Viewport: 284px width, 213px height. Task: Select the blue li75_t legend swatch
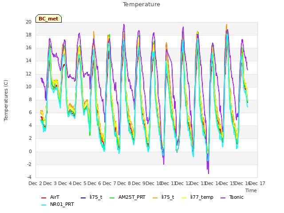coord(83,197)
